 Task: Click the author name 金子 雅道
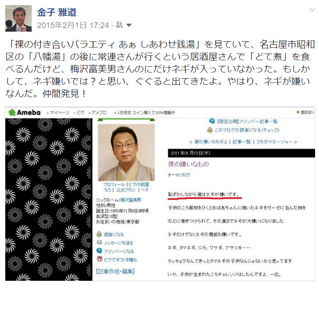[57, 12]
